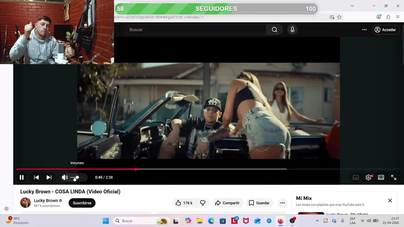
Task: Start voice search with microphone
Action: pos(292,30)
